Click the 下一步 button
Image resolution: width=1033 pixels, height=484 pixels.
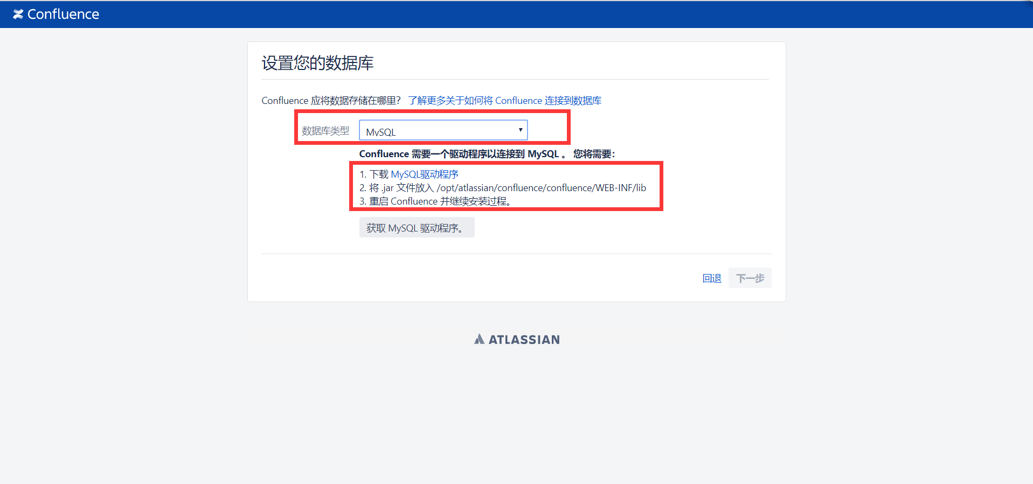point(750,278)
